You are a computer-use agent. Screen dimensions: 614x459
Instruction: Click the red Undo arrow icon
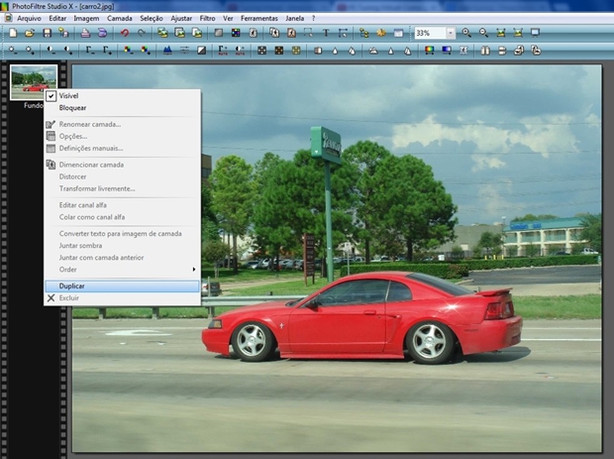click(x=125, y=33)
